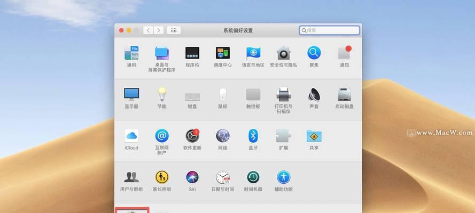Go back with the left arrow button
This screenshot has width=475, height=213.
pos(148,30)
